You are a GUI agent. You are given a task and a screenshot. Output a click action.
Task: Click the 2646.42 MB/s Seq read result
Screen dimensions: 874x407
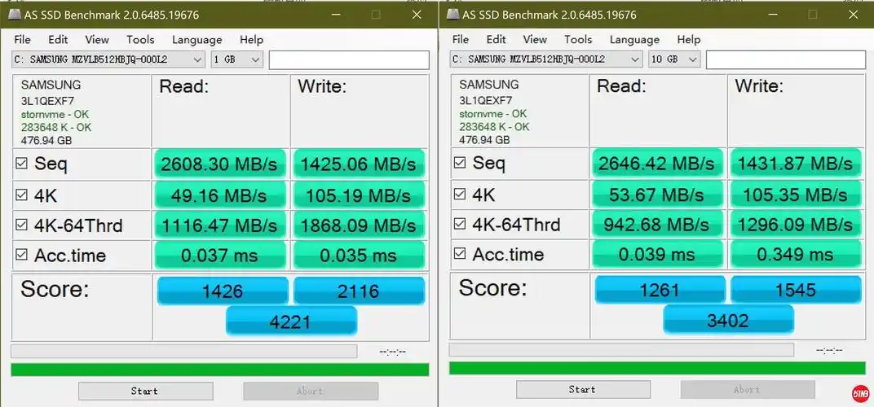[x=657, y=163]
